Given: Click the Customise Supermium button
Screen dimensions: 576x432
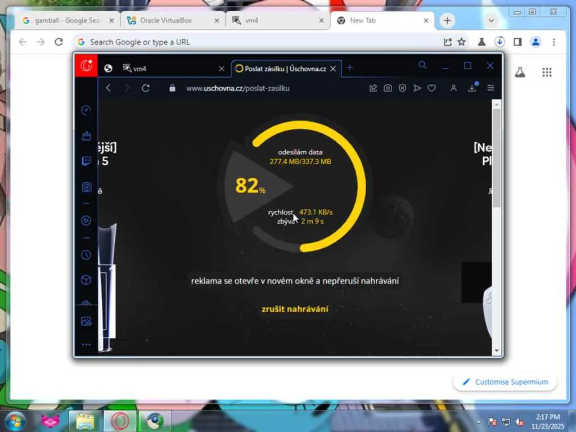Looking at the screenshot, I should coord(506,382).
